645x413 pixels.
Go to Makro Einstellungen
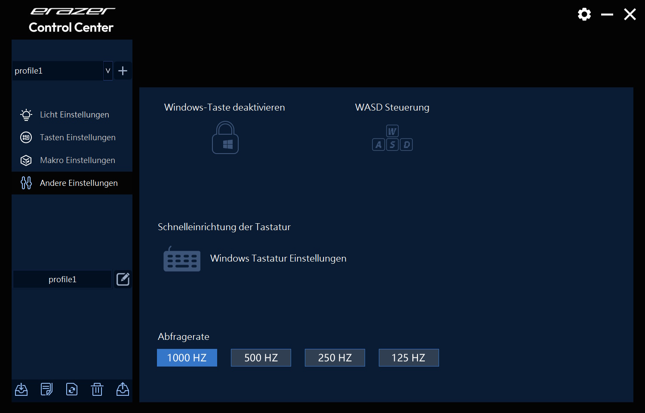[77, 160]
